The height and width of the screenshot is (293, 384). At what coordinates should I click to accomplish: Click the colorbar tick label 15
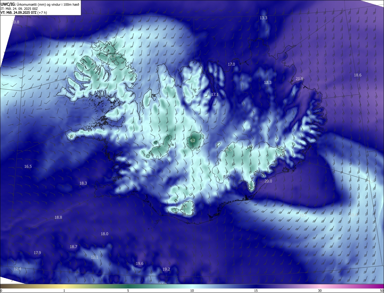(x=256, y=291)
